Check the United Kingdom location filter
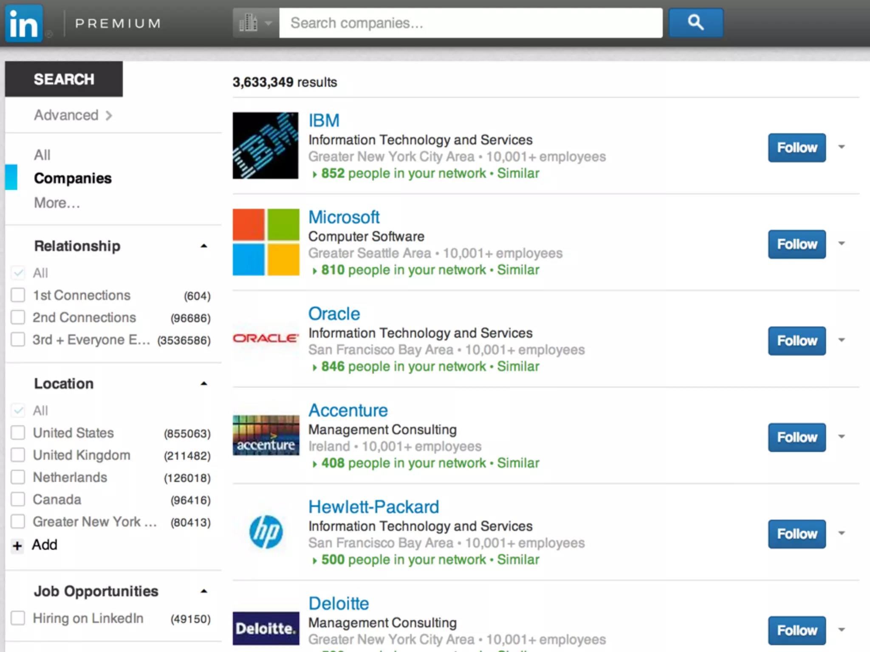Screen dimensions: 870x652 coord(18,455)
